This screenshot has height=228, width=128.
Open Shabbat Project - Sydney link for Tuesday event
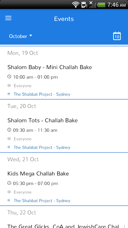pyautogui.click(x=42, y=147)
